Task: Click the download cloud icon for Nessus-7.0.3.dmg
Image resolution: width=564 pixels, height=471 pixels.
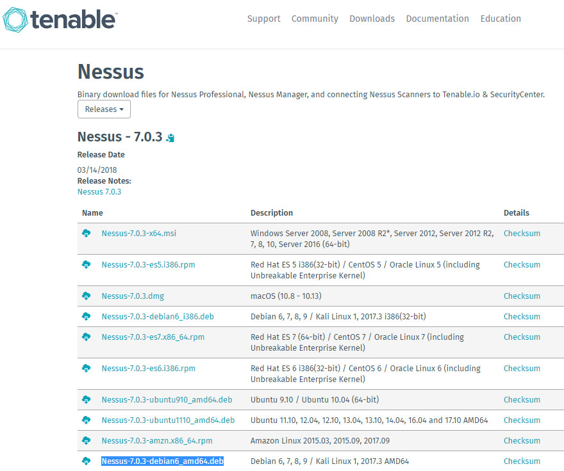Action: click(87, 296)
